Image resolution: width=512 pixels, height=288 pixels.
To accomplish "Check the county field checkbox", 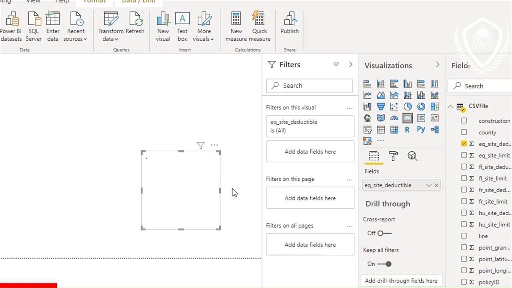I will coord(464,132).
